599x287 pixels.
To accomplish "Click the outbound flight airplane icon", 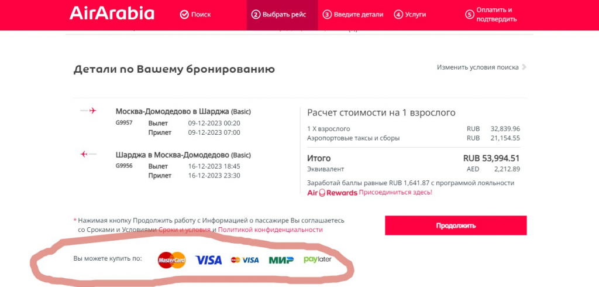I will (88, 111).
